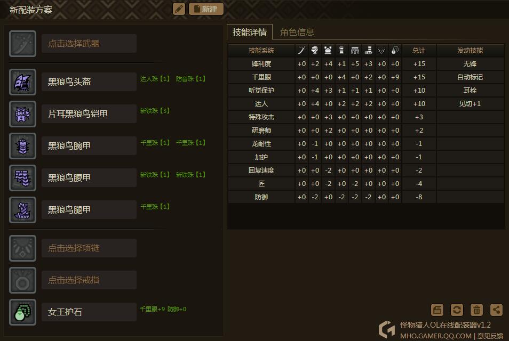Click helmet column header icon

315,50
